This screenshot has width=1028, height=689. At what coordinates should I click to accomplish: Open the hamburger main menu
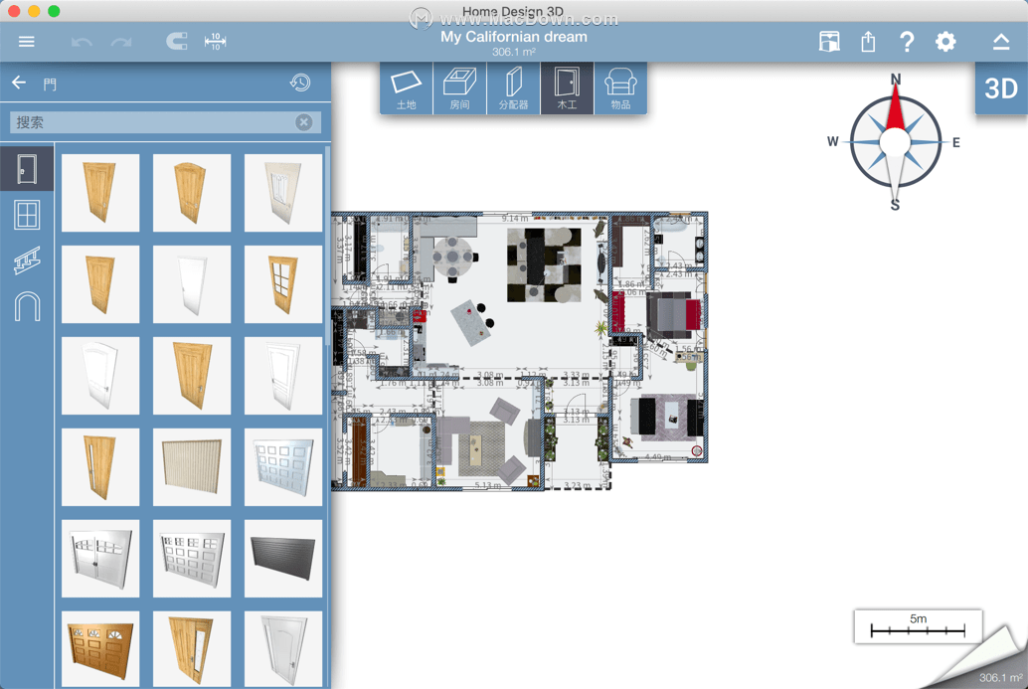click(x=26, y=42)
